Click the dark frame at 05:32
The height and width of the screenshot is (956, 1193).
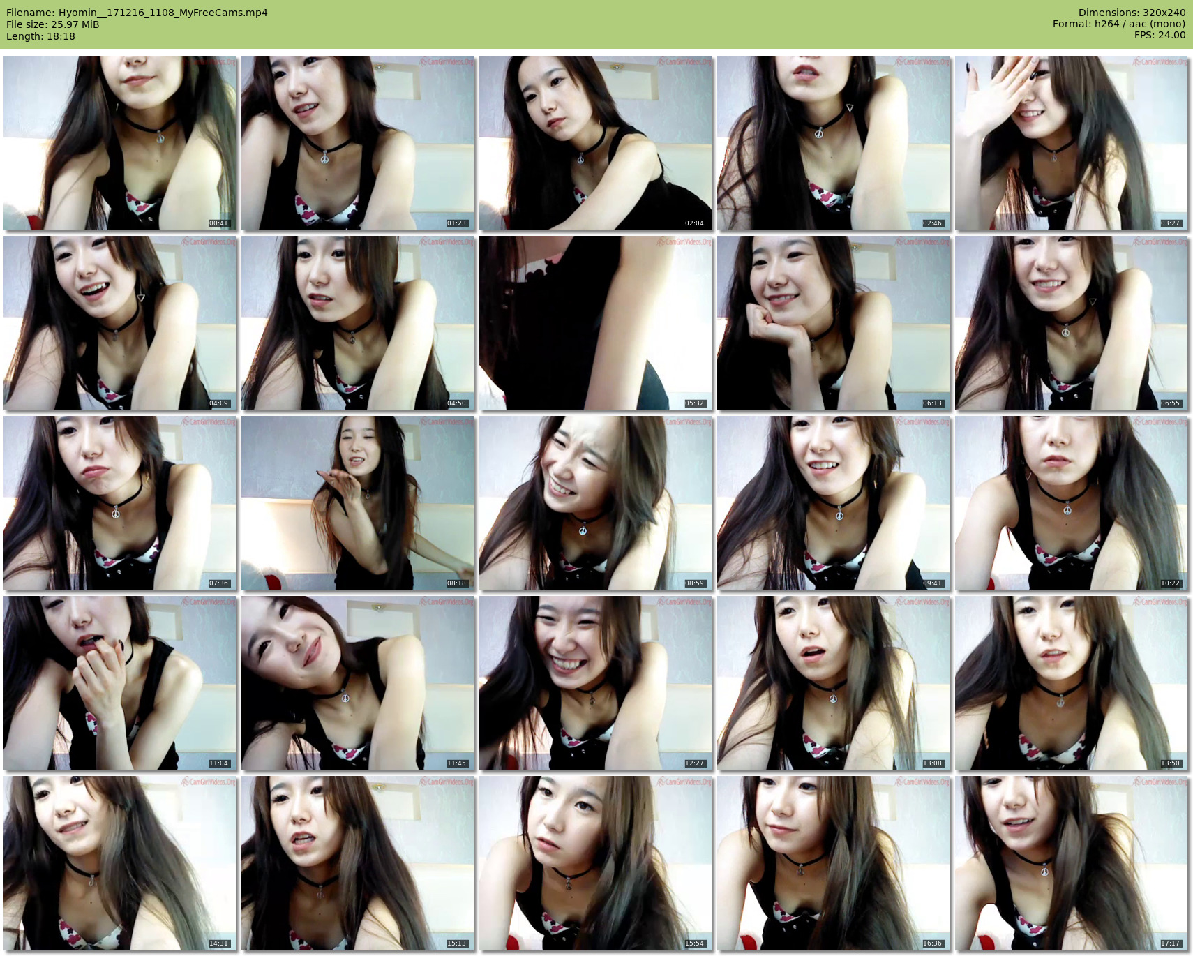pyautogui.click(x=596, y=323)
